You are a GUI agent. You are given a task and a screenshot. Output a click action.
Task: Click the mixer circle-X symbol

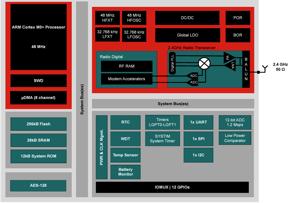(205, 64)
